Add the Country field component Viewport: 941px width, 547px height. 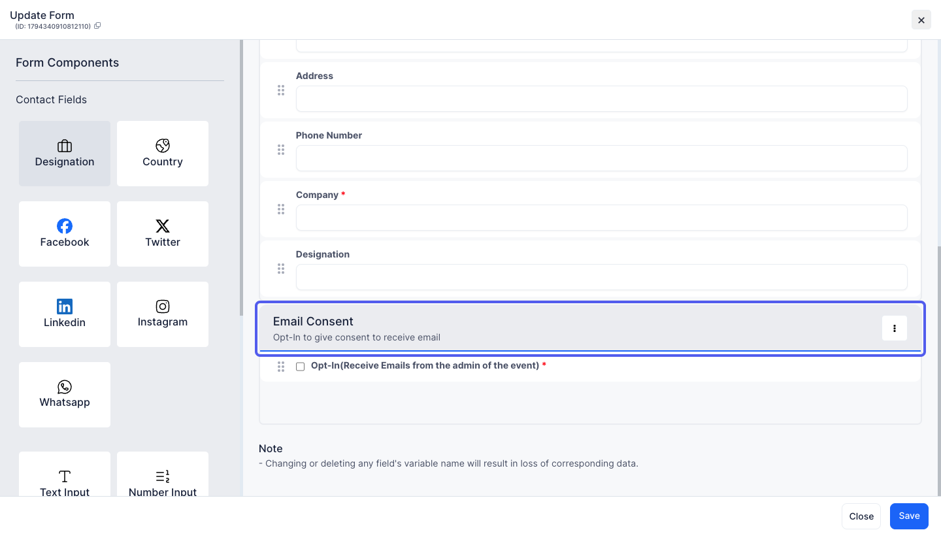point(163,154)
